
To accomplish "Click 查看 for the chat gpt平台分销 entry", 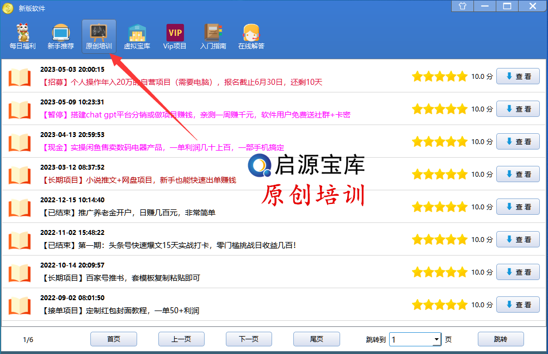I will click(518, 109).
